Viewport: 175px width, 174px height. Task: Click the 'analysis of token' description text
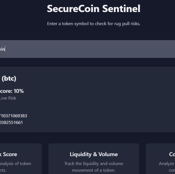point(15,164)
